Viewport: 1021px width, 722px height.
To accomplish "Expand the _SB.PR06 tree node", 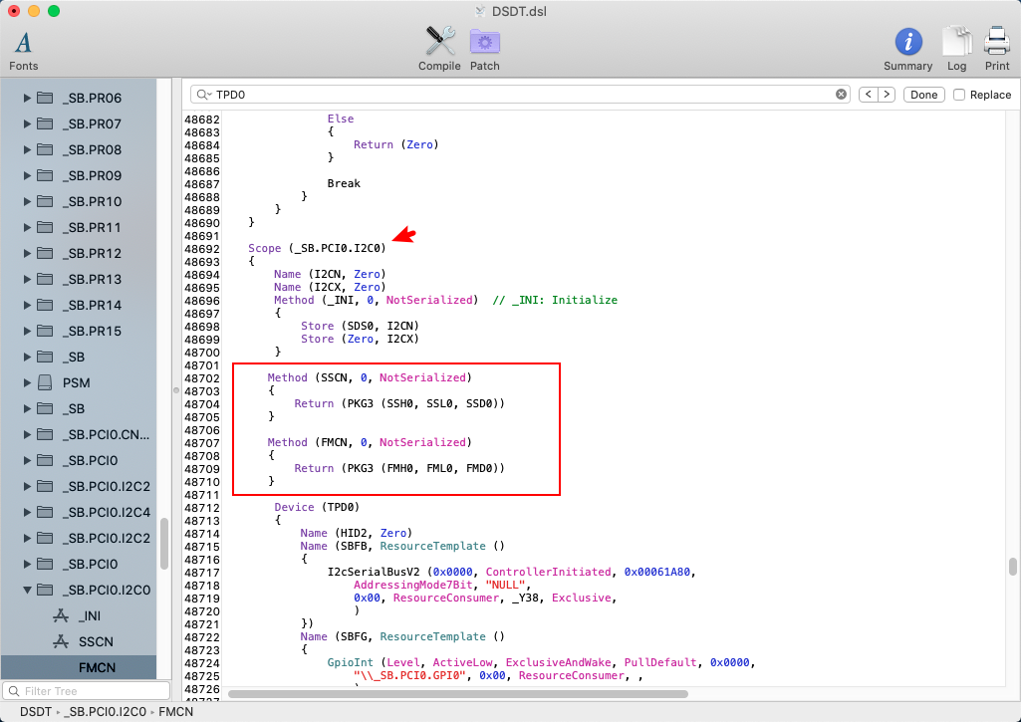I will pos(27,98).
